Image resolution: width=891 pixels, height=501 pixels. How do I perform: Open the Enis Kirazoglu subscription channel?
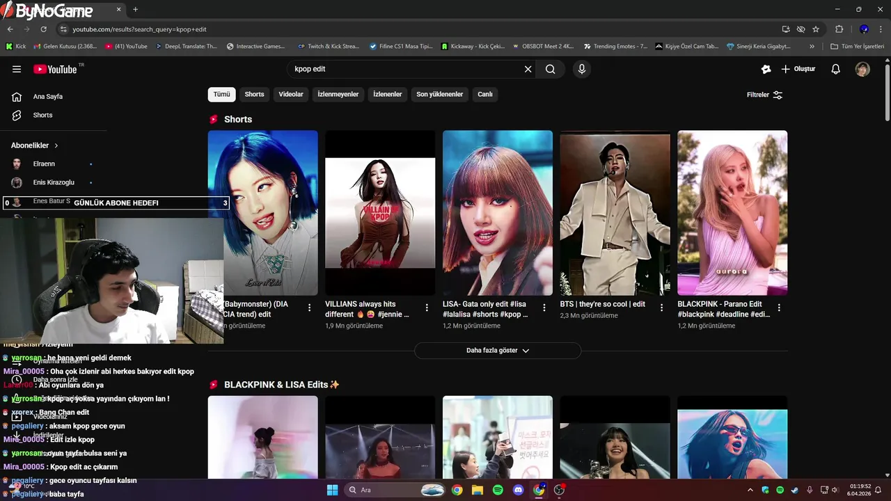(54, 182)
